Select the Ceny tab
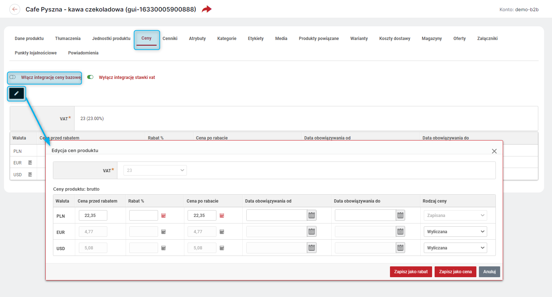The image size is (552, 297). coord(147,38)
